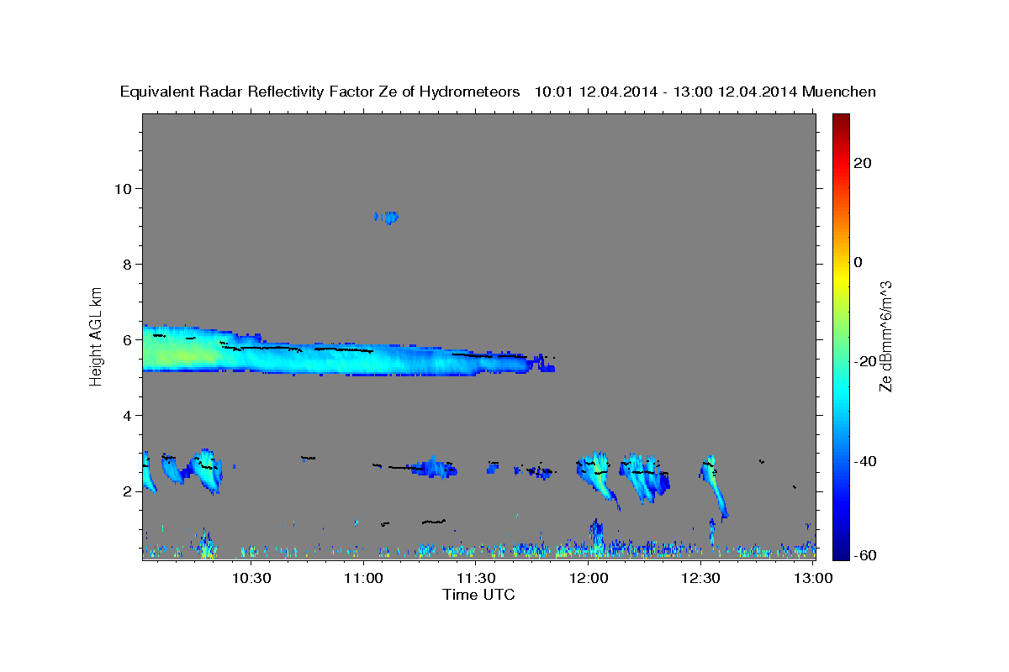Click the height tick label 6

(128, 339)
